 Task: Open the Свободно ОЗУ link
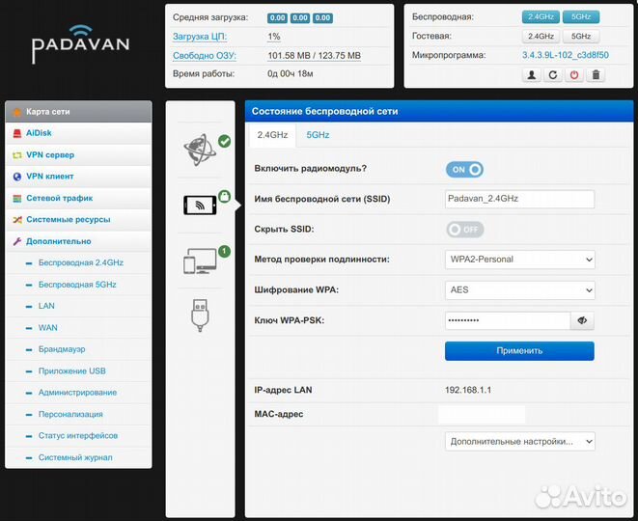[x=205, y=56]
